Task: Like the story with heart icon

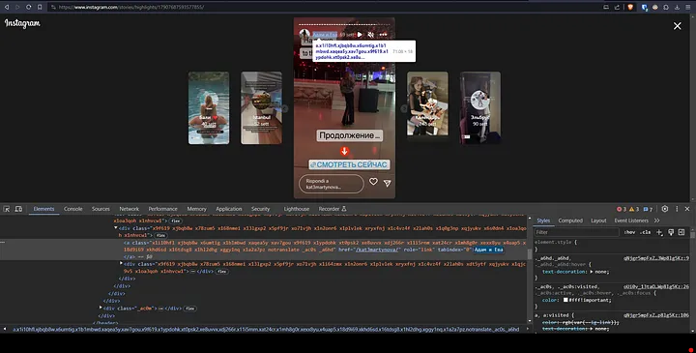Action: [x=373, y=182]
